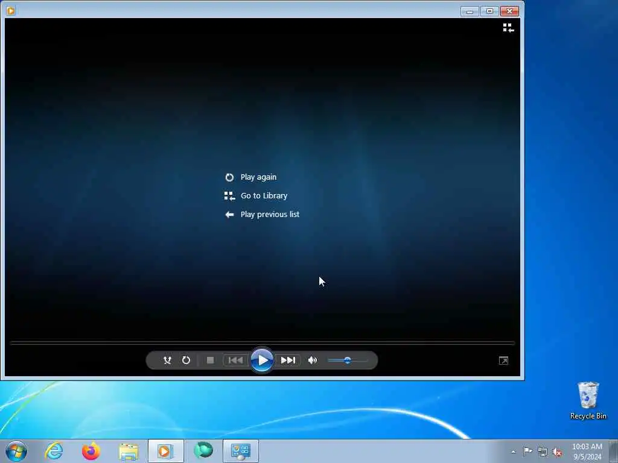The image size is (618, 463).
Task: Click the seek bar above the controls
Action: pos(262,343)
